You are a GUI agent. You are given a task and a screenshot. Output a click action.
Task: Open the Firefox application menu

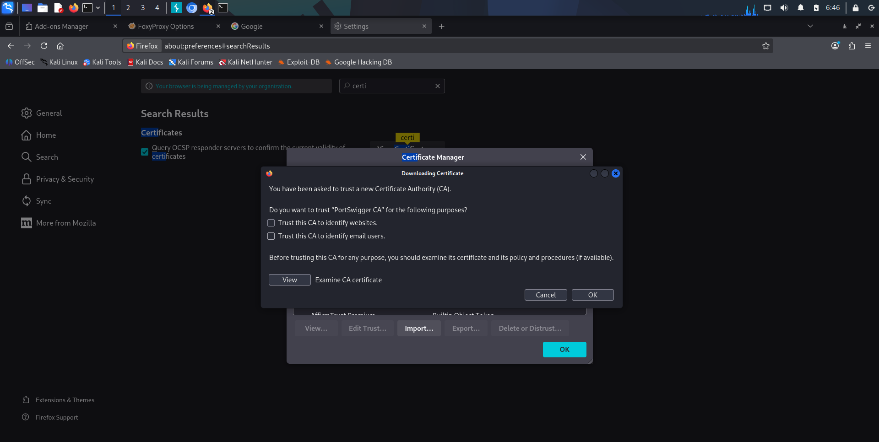point(868,46)
